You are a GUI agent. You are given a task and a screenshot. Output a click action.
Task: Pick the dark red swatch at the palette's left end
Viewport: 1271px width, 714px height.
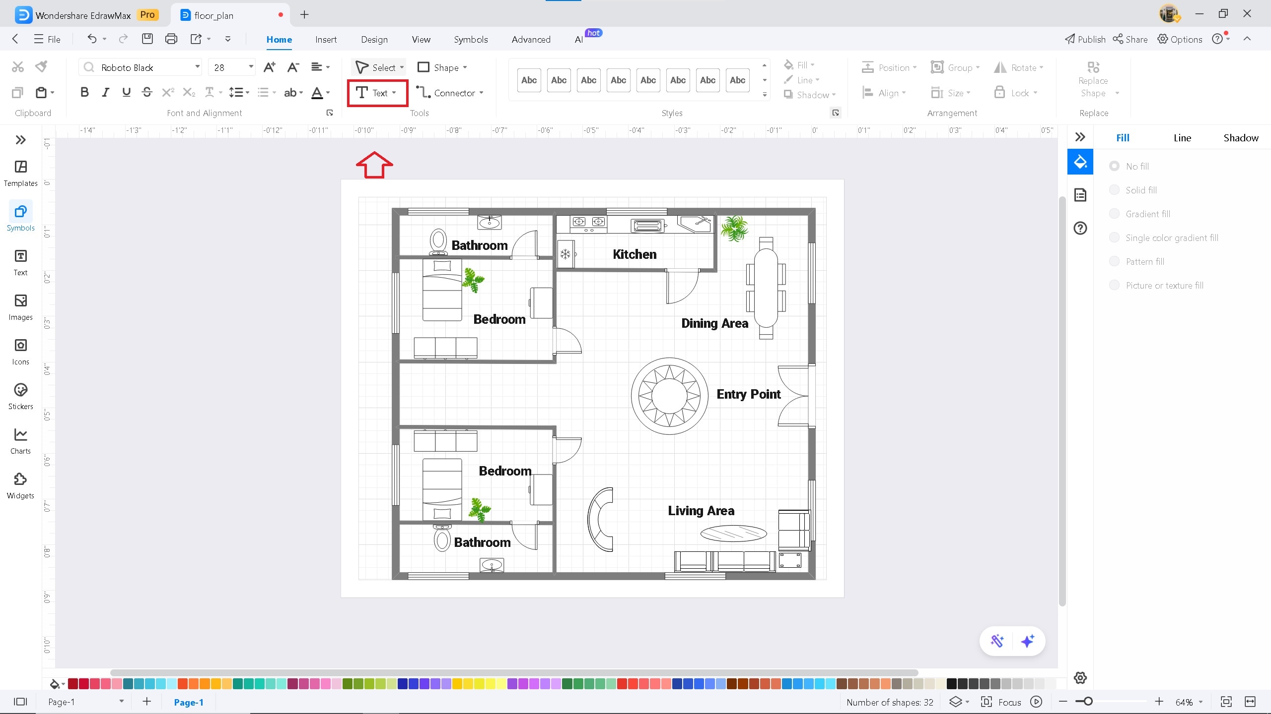pyautogui.click(x=72, y=684)
